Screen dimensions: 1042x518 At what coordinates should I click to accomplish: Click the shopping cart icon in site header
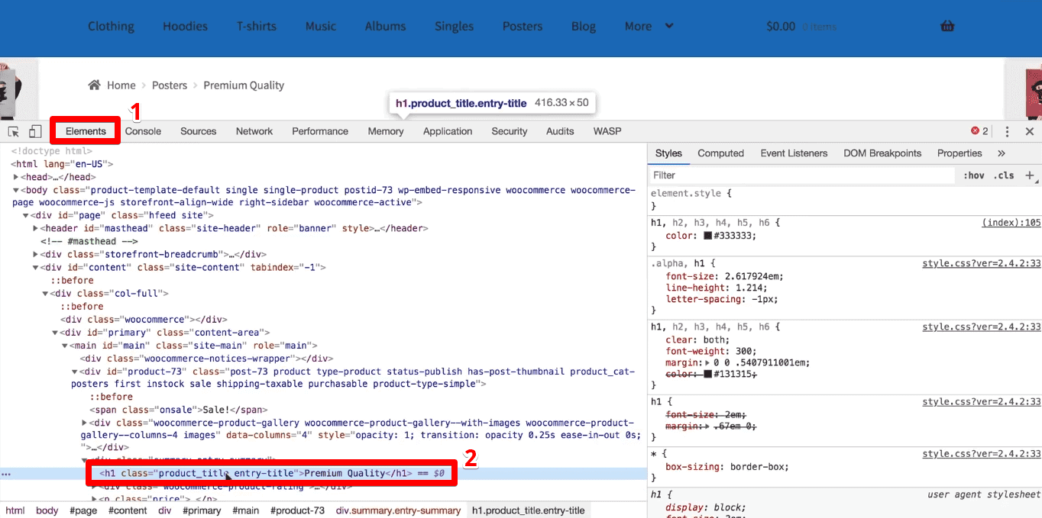click(x=947, y=25)
